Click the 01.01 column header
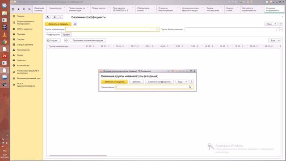286x161 pixels. (x=90, y=47)
